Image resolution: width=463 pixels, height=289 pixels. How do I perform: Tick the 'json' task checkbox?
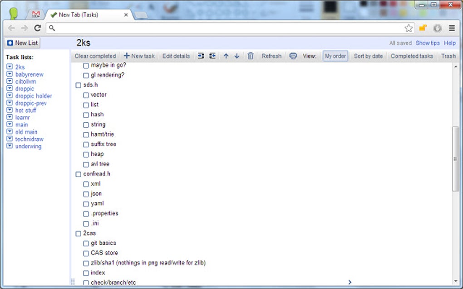[86, 194]
